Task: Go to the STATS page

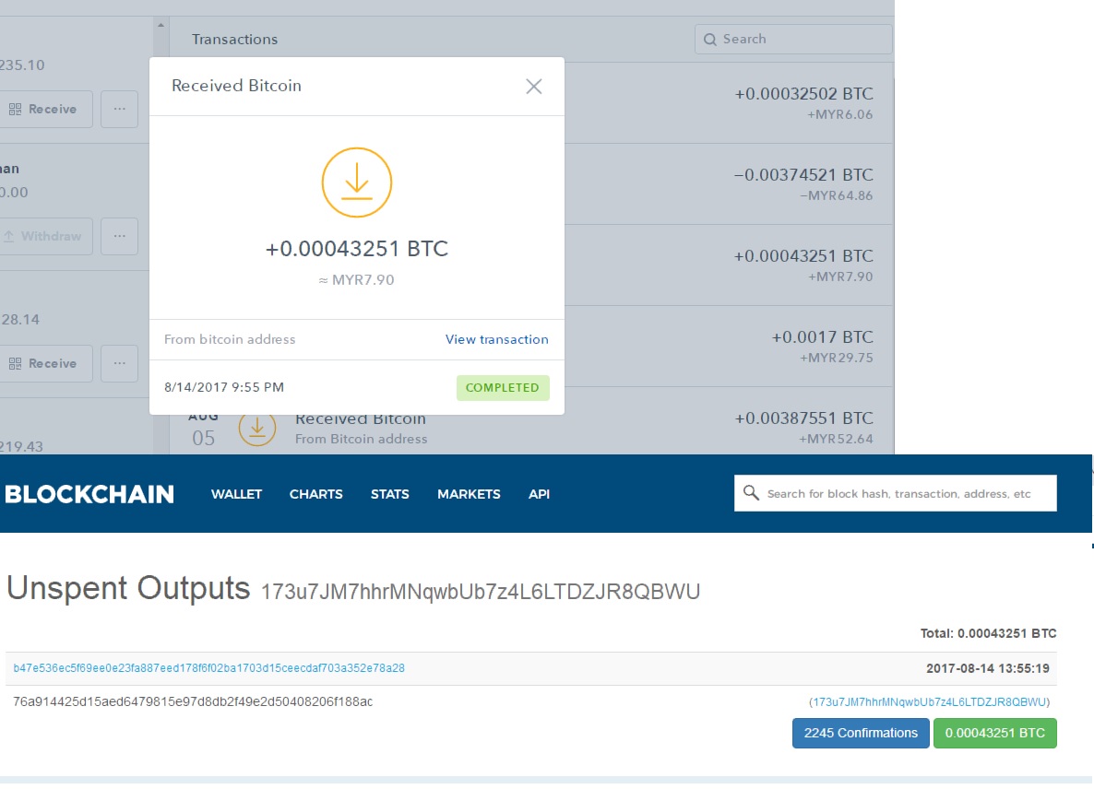Action: (x=390, y=494)
